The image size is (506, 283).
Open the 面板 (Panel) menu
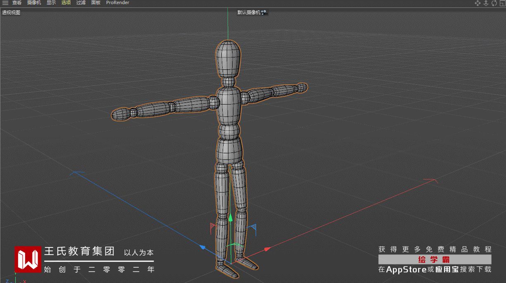tap(95, 3)
